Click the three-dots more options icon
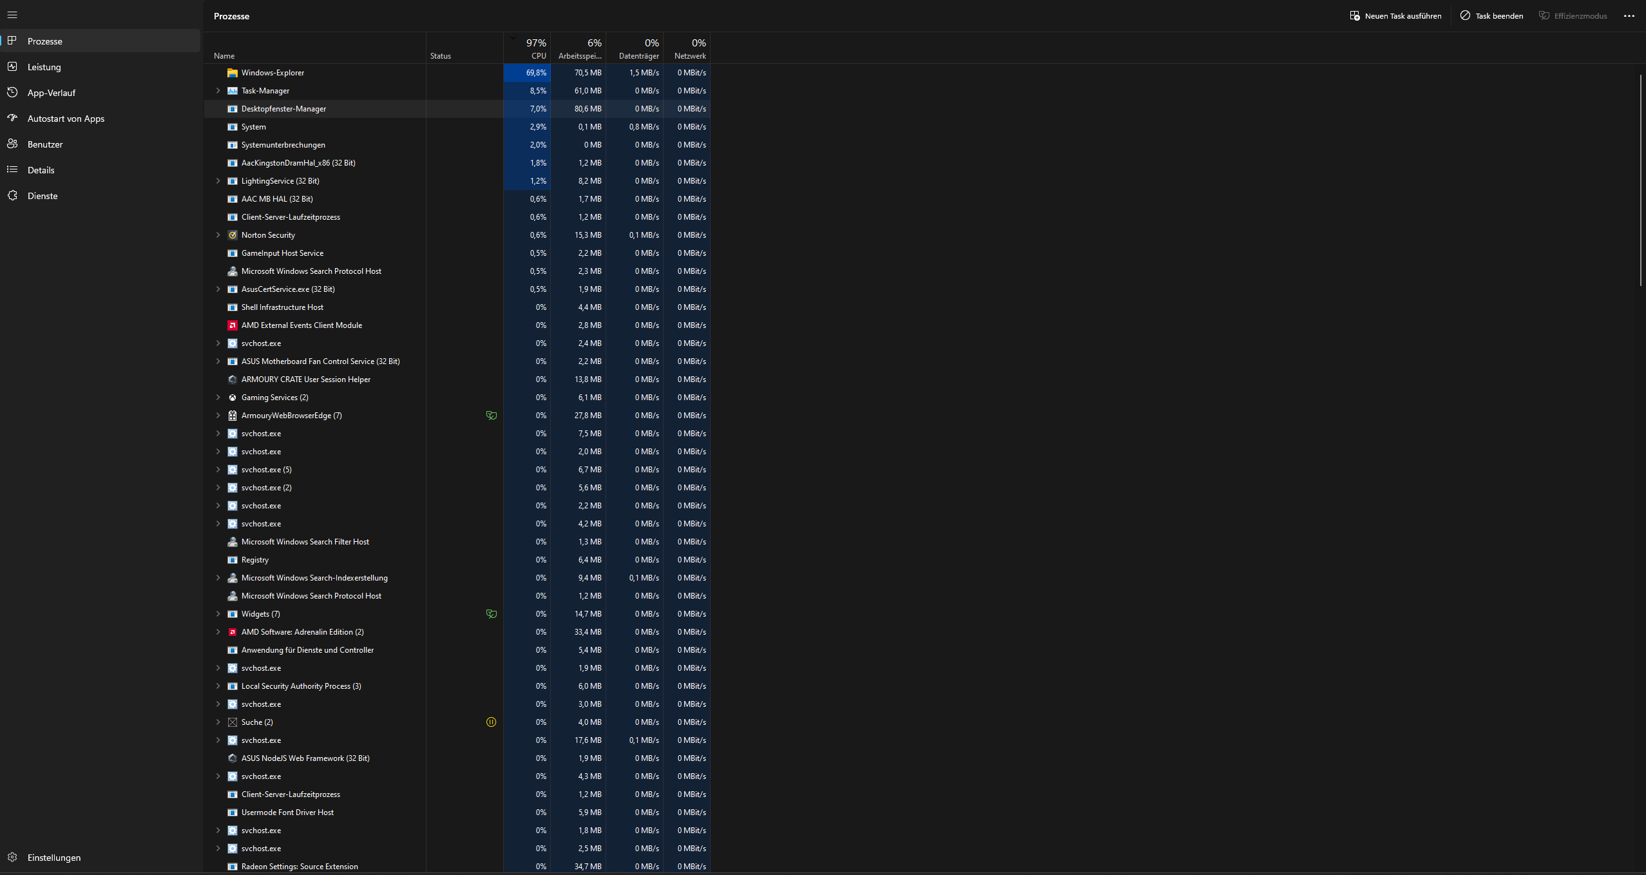This screenshot has width=1646, height=875. click(x=1629, y=16)
